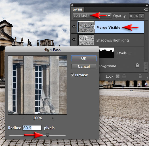This screenshot has height=146, width=149.
Task: Select the Levels 1 layer mask thumbnail
Action: point(107,53)
